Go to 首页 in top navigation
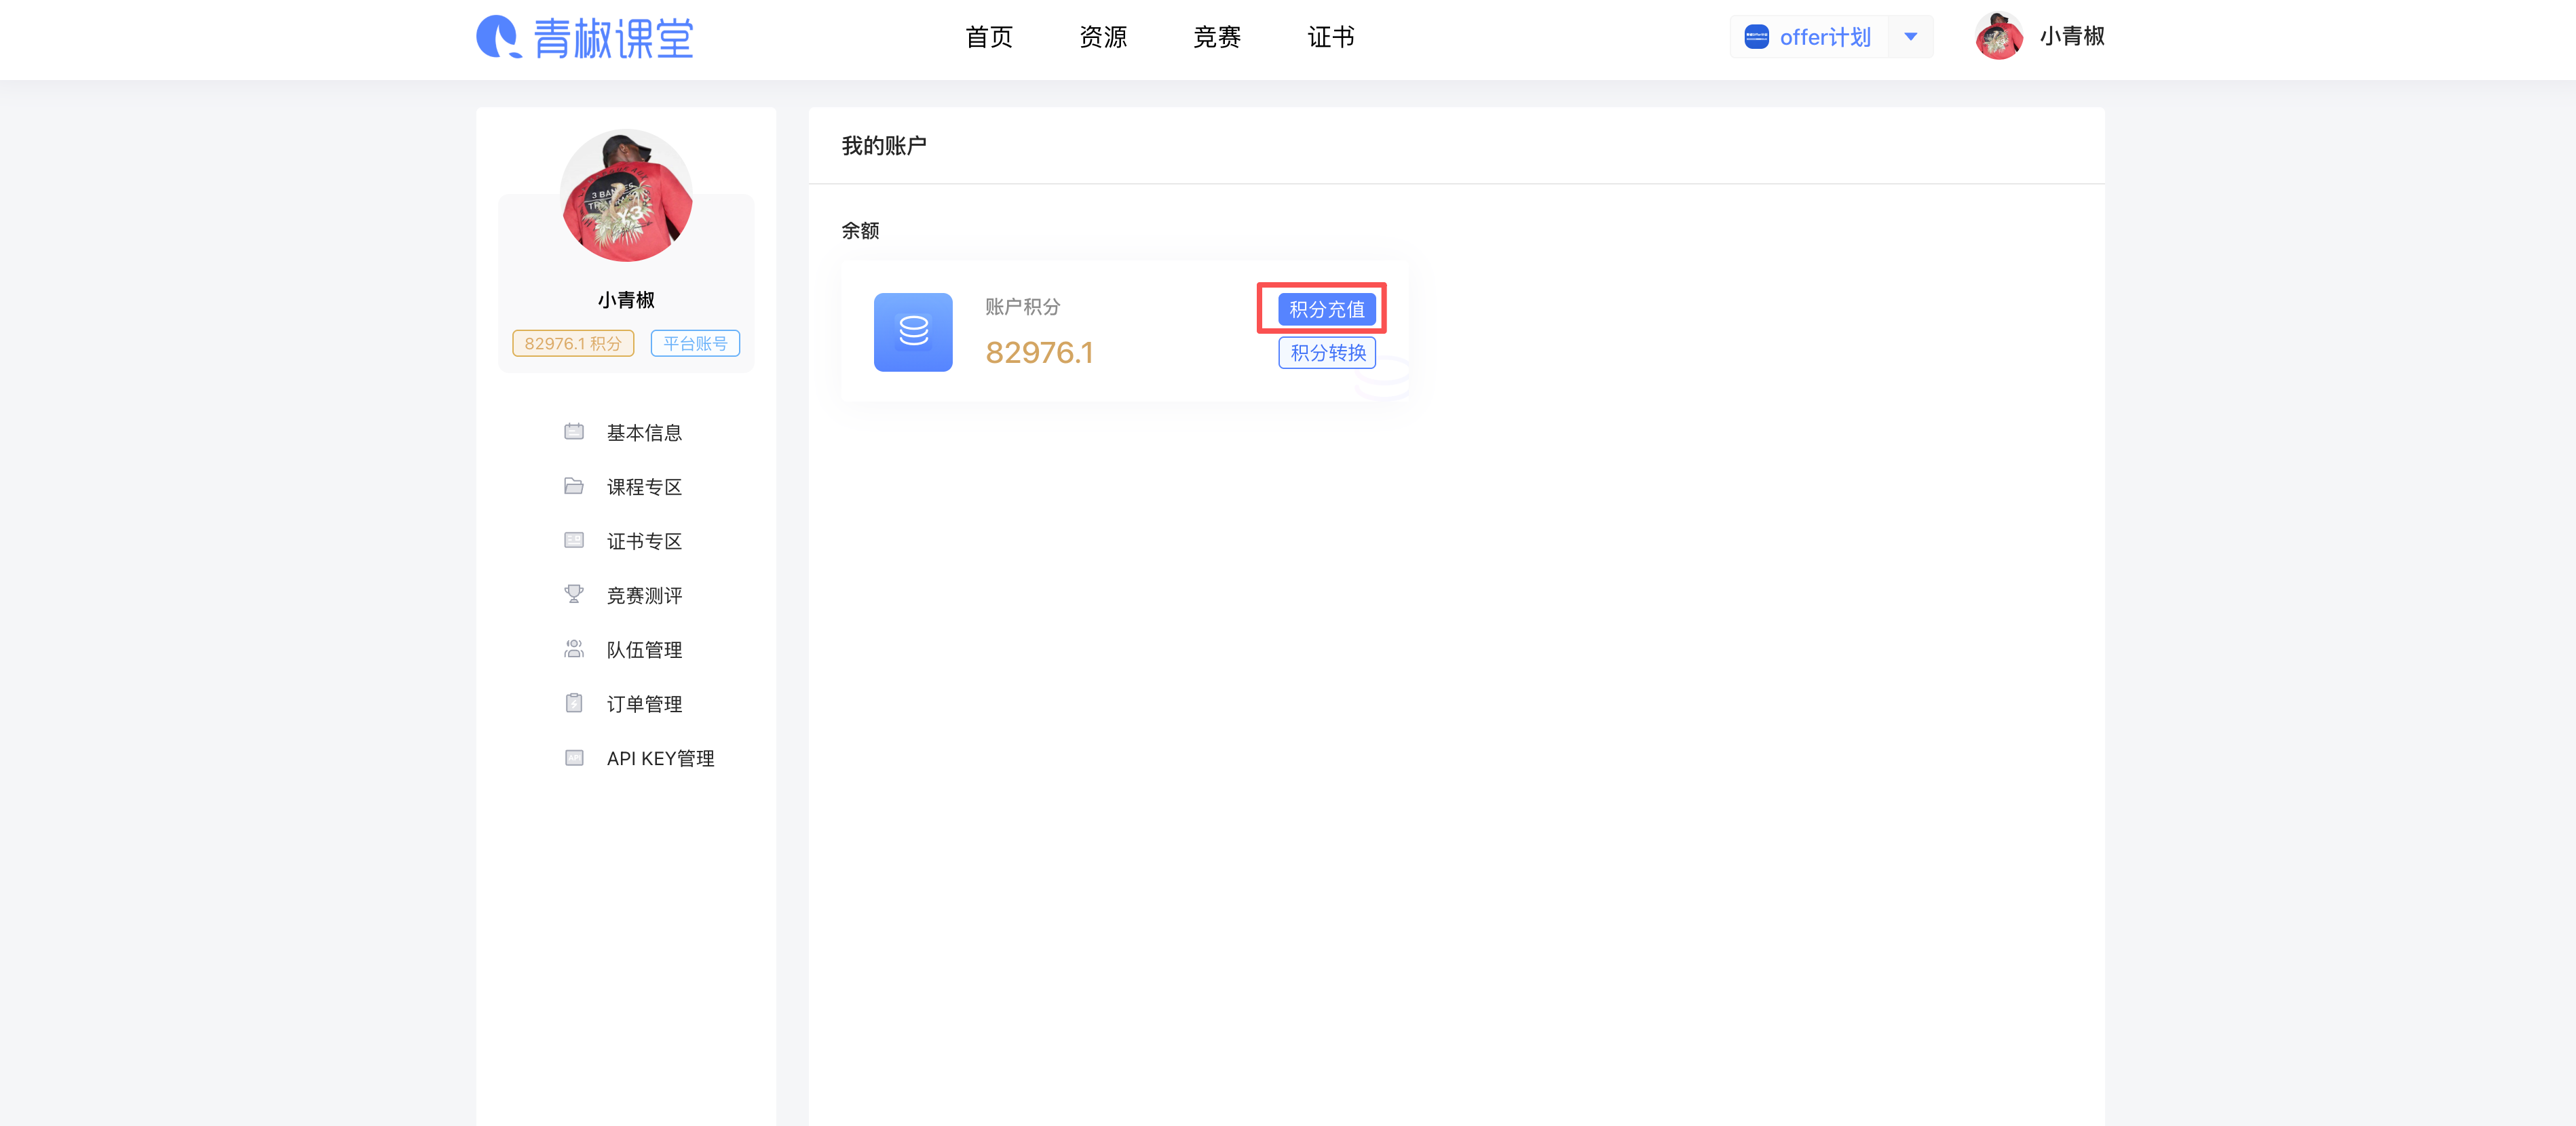The width and height of the screenshot is (2576, 1126). tap(989, 37)
